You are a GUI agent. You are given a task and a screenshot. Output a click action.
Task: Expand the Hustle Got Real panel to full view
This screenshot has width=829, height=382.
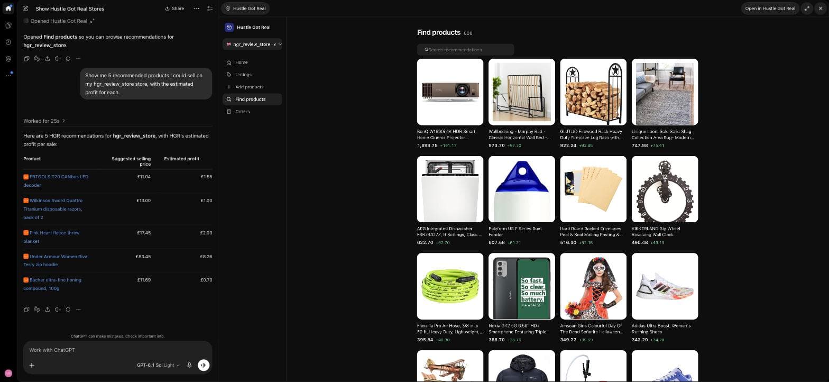click(x=807, y=8)
